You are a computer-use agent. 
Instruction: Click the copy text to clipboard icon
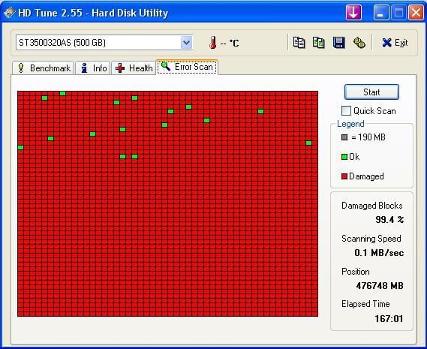coord(299,43)
